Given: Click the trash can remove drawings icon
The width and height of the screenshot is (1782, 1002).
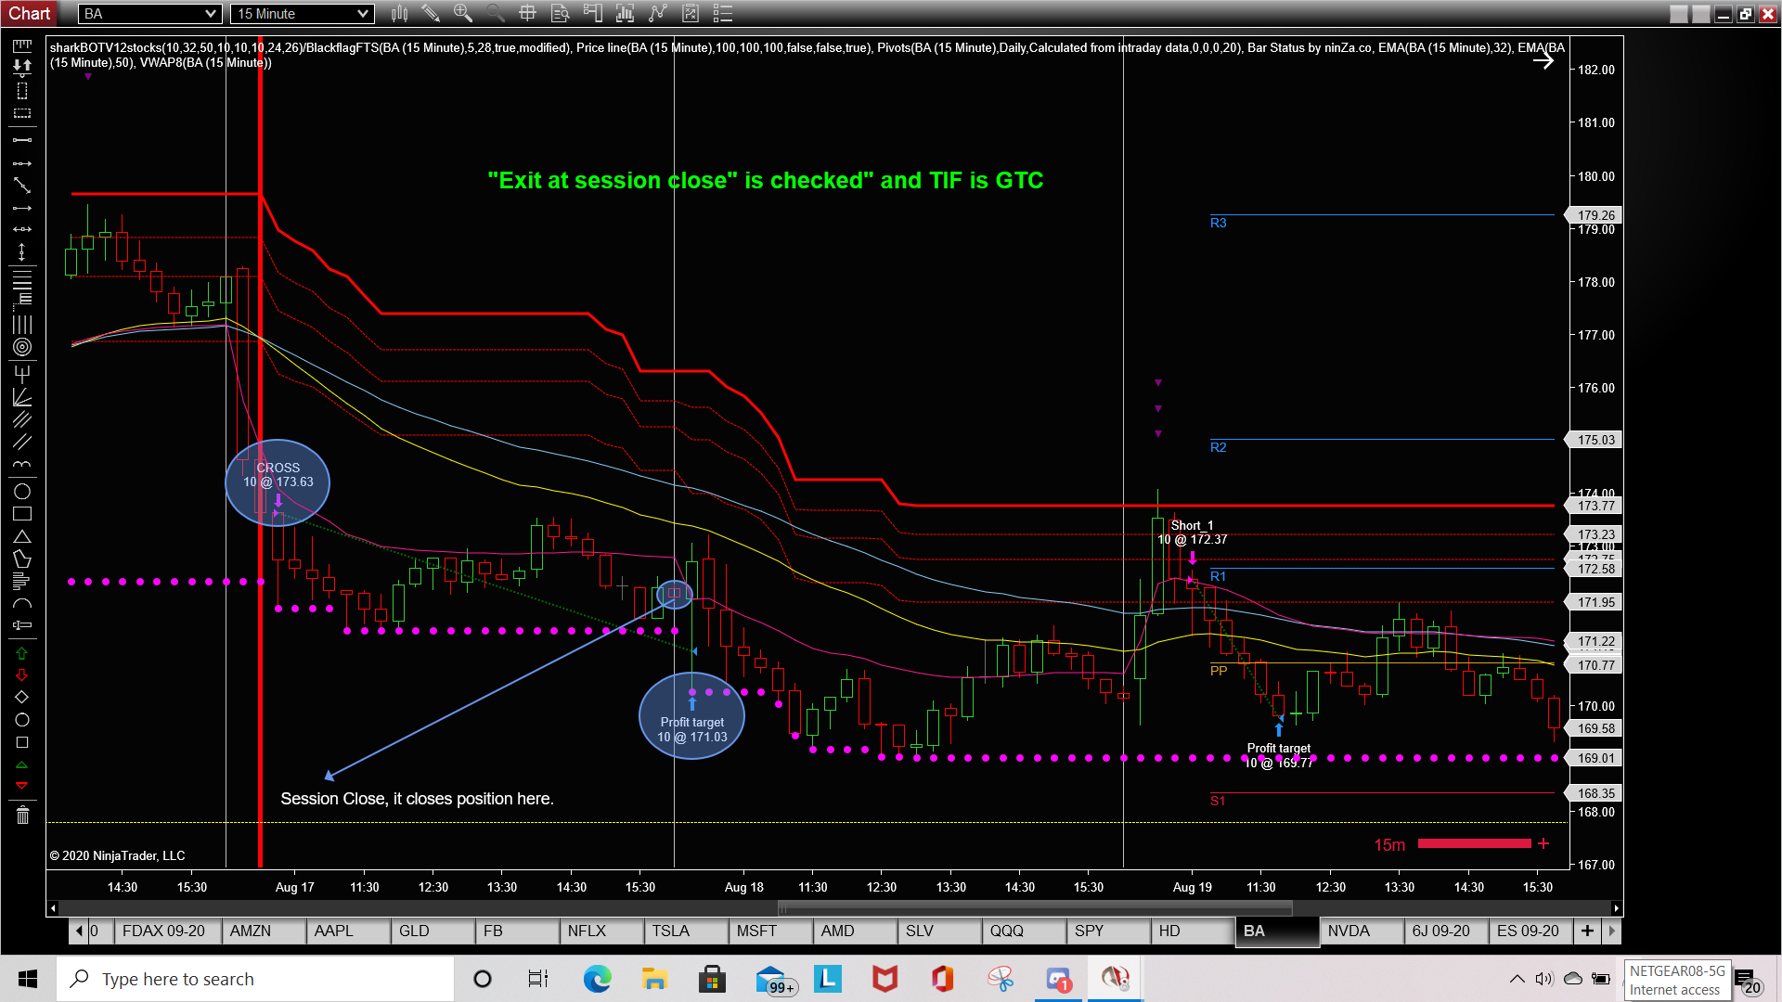Looking at the screenshot, I should coord(22,816).
